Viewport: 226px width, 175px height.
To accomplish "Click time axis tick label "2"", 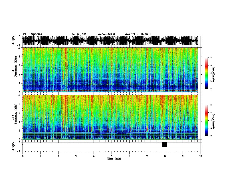I will [x=58, y=156].
